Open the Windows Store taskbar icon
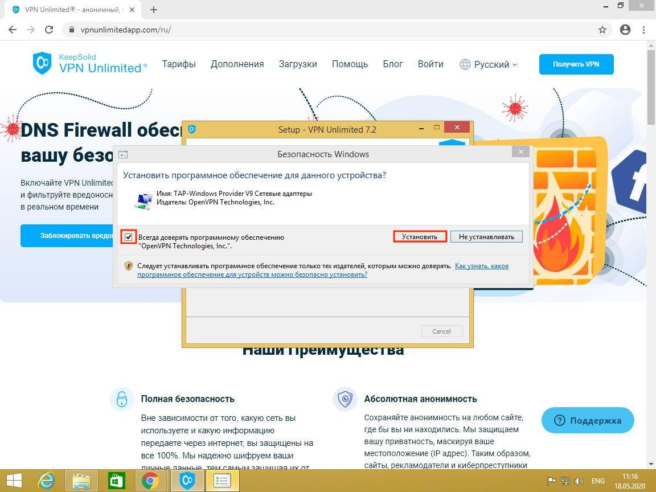Screen dimensions: 656x492 click(x=116, y=481)
